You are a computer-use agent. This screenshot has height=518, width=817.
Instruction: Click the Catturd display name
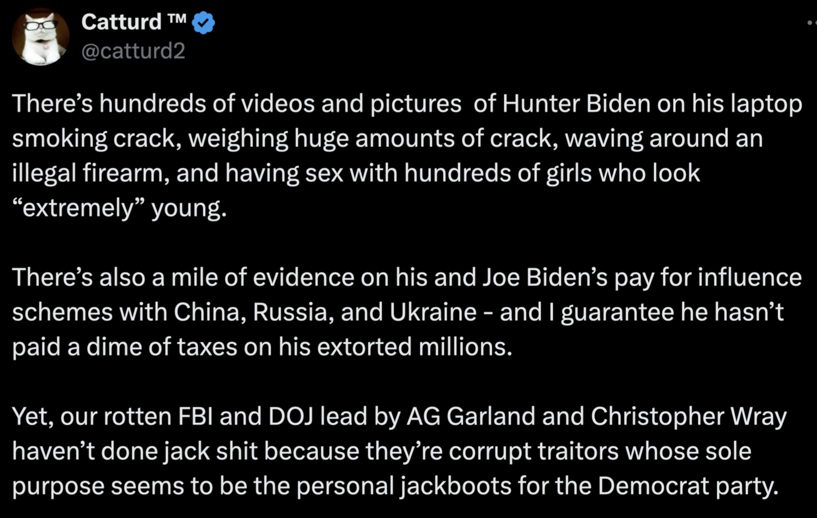pos(121,22)
